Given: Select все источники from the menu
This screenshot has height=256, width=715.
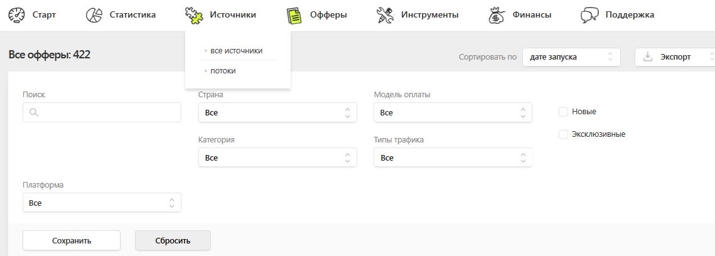Looking at the screenshot, I should (x=236, y=51).
